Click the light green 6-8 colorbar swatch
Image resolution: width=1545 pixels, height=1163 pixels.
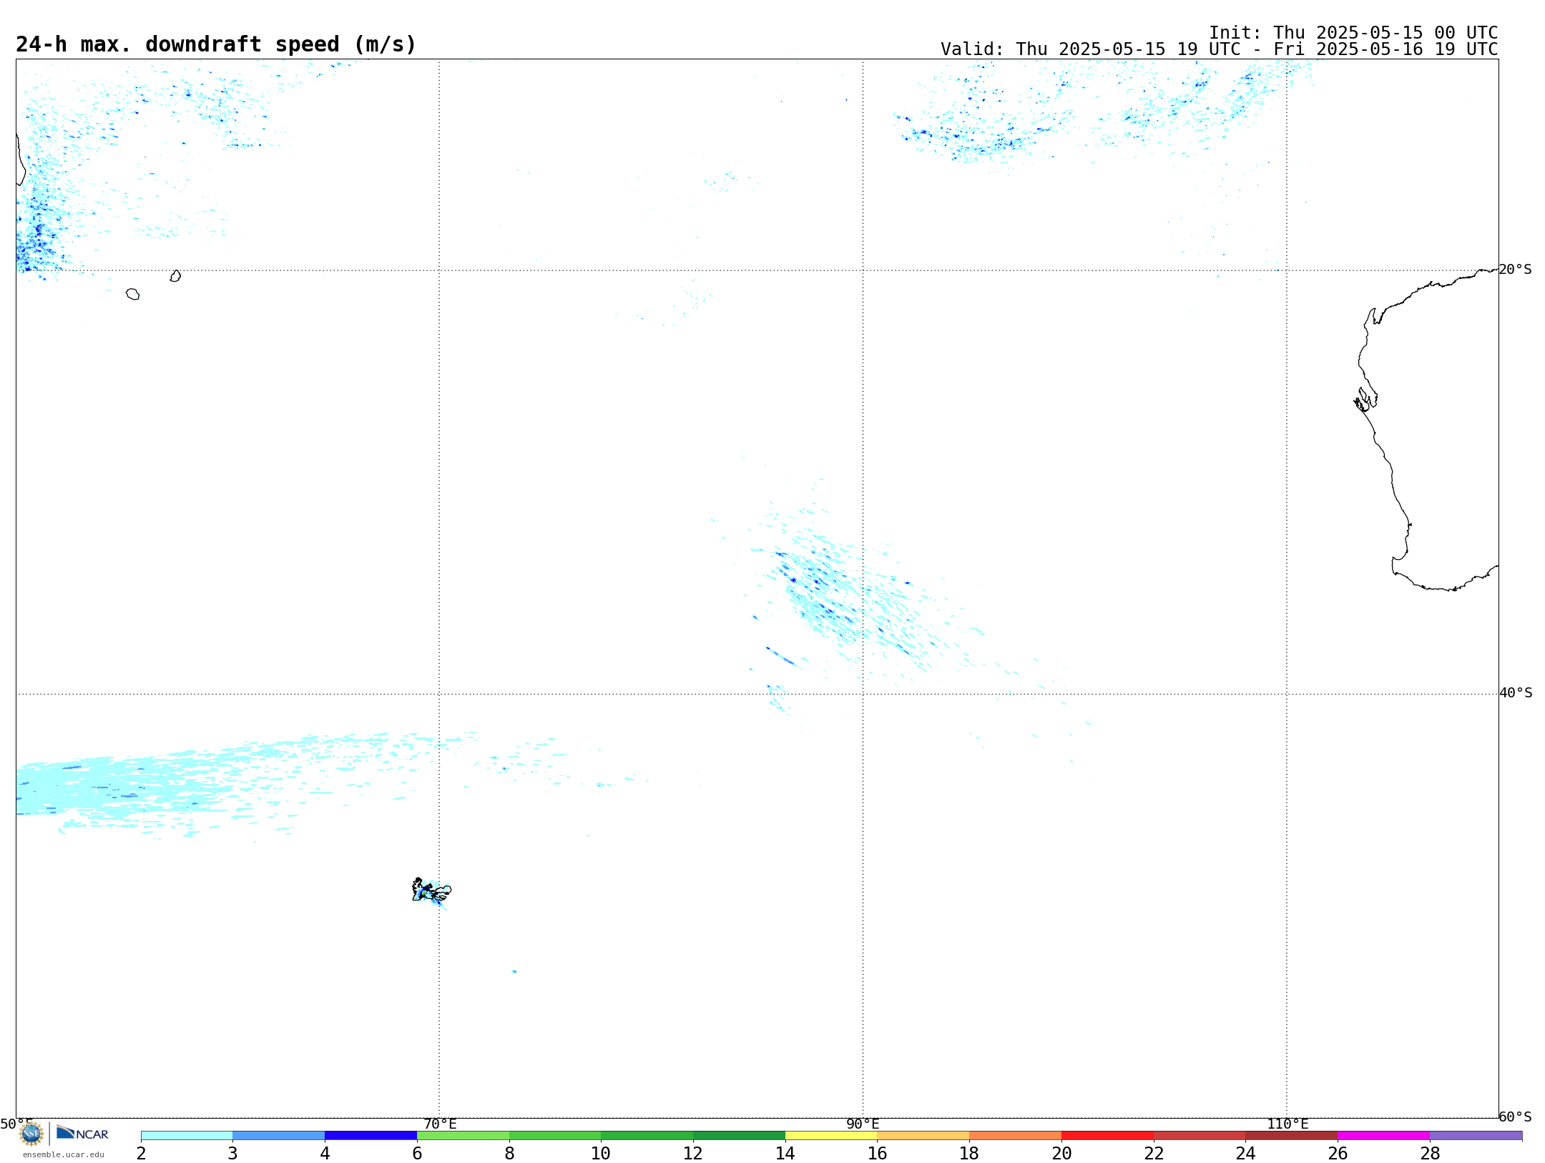pyautogui.click(x=463, y=1136)
